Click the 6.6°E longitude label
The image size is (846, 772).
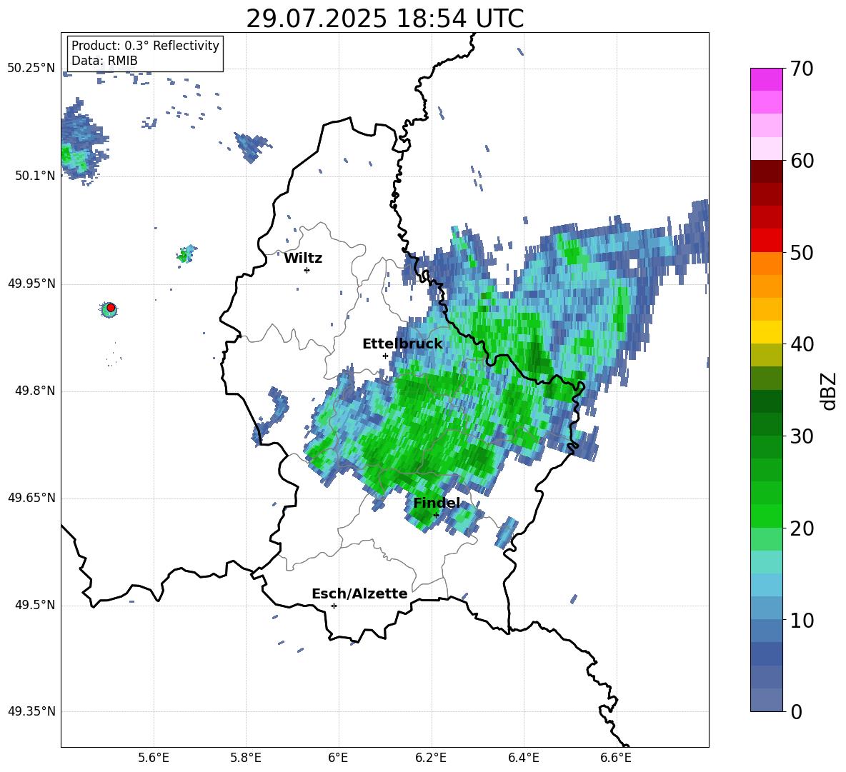[616, 758]
